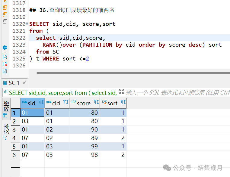Click score cell 99 in row 5
230x177 pixels.
pyautogui.click(x=85, y=146)
